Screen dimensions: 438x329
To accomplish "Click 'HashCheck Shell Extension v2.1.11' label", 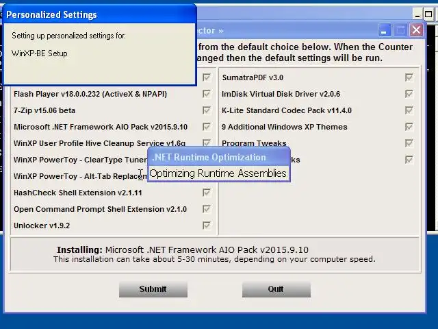I will [78, 193].
